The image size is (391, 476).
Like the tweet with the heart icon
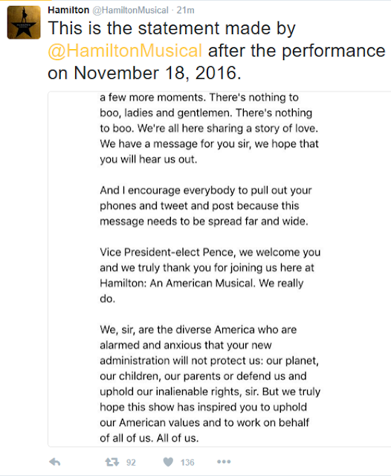pos(168,462)
